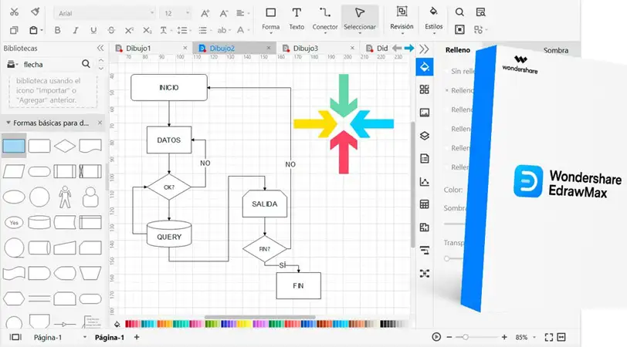Screen dimensions: 627x347
Task: Pick the 'Yes' oval shape
Action: point(14,223)
